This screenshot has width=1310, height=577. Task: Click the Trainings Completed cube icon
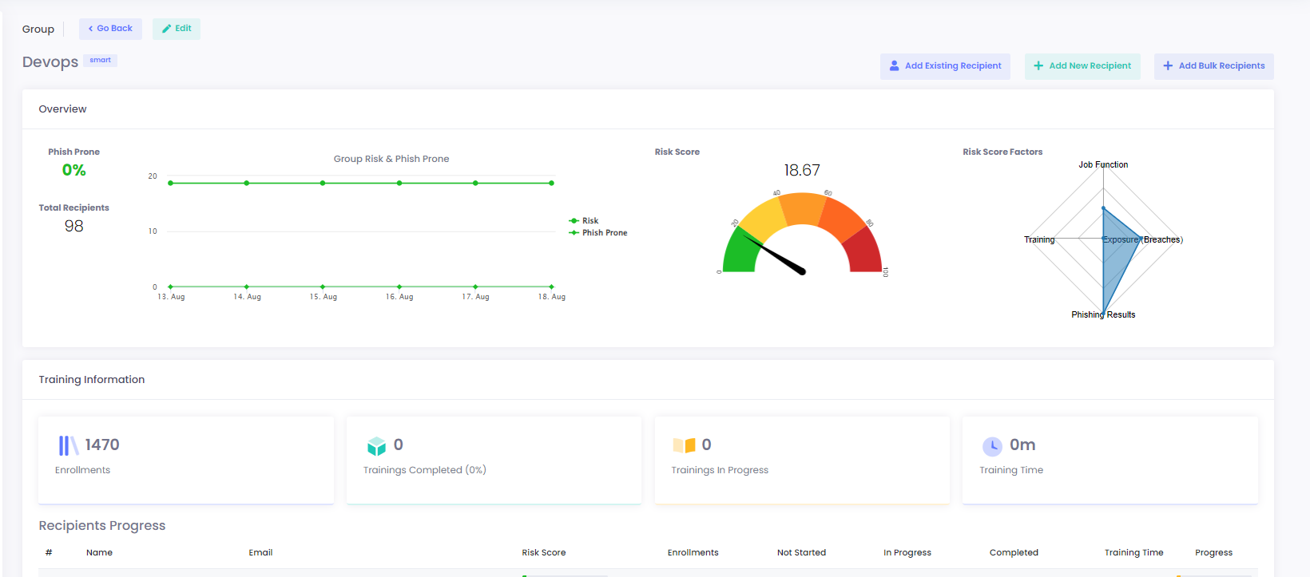376,446
